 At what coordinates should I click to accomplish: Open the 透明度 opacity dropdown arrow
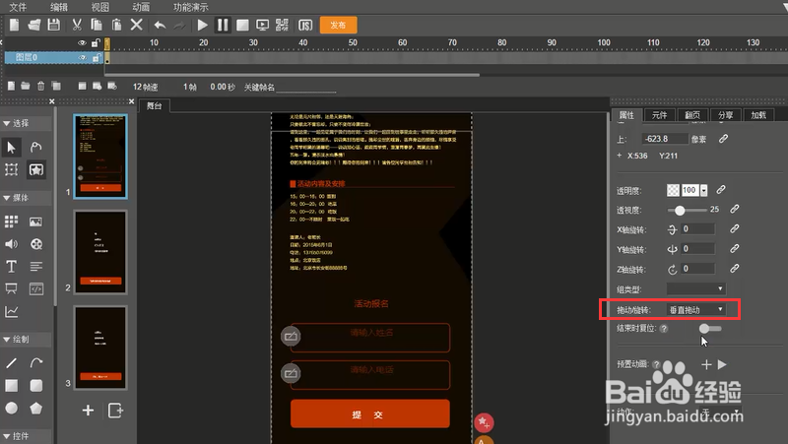[x=703, y=190]
